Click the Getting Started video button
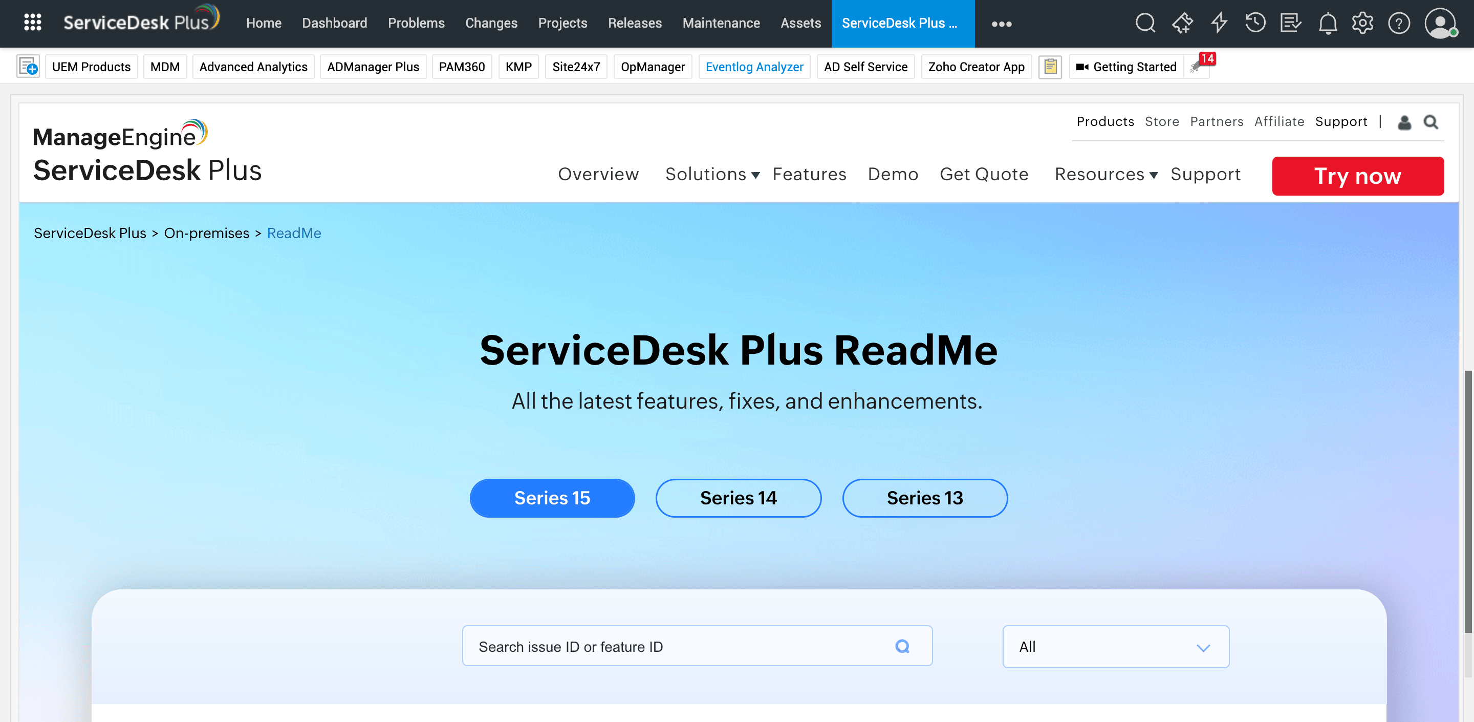The height and width of the screenshot is (722, 1474). click(x=1125, y=67)
